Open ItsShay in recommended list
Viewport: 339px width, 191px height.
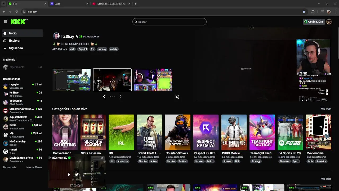click(23, 94)
